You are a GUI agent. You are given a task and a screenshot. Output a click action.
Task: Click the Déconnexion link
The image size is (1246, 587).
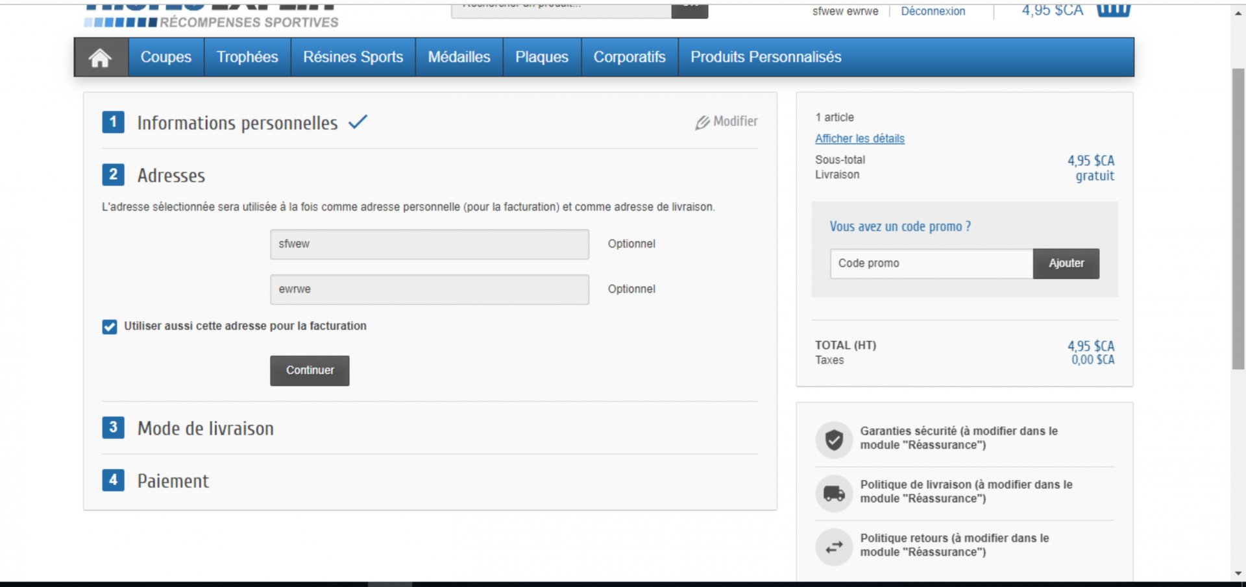click(x=933, y=11)
